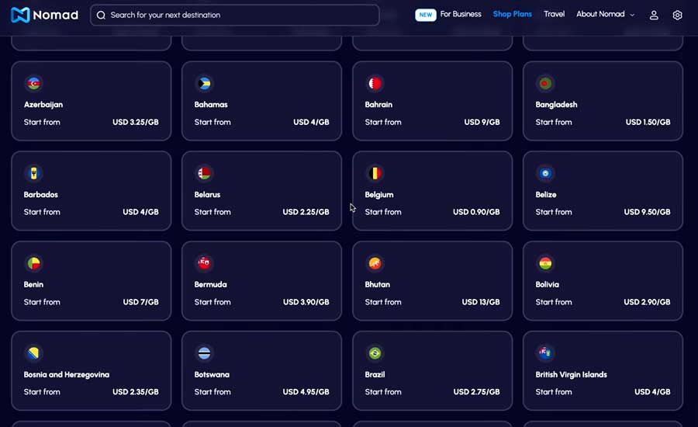The width and height of the screenshot is (698, 427).
Task: Click the Bangladesh flag icon
Action: click(x=545, y=83)
